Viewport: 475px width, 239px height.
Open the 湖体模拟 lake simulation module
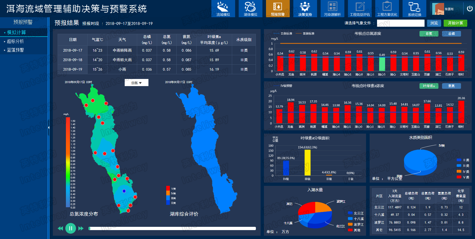click(250, 9)
